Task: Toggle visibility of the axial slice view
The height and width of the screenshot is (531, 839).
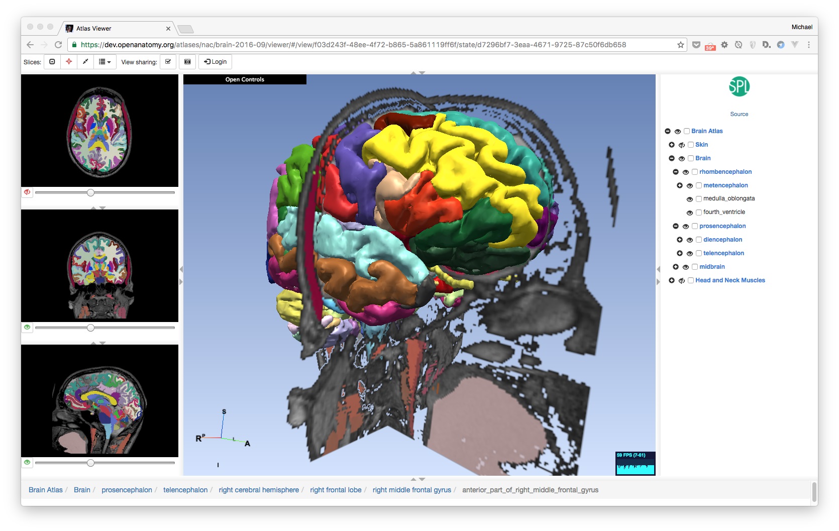Action: (27, 192)
